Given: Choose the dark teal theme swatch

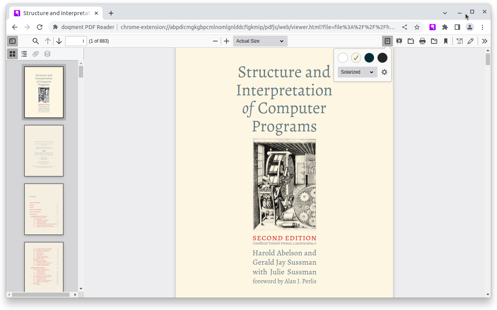Looking at the screenshot, I should (x=369, y=58).
